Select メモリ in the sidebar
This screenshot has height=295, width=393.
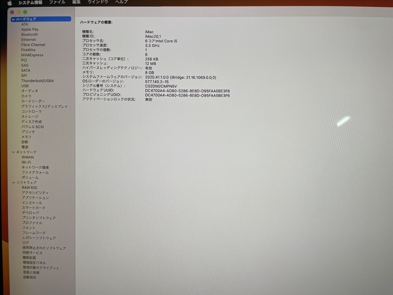(x=27, y=137)
